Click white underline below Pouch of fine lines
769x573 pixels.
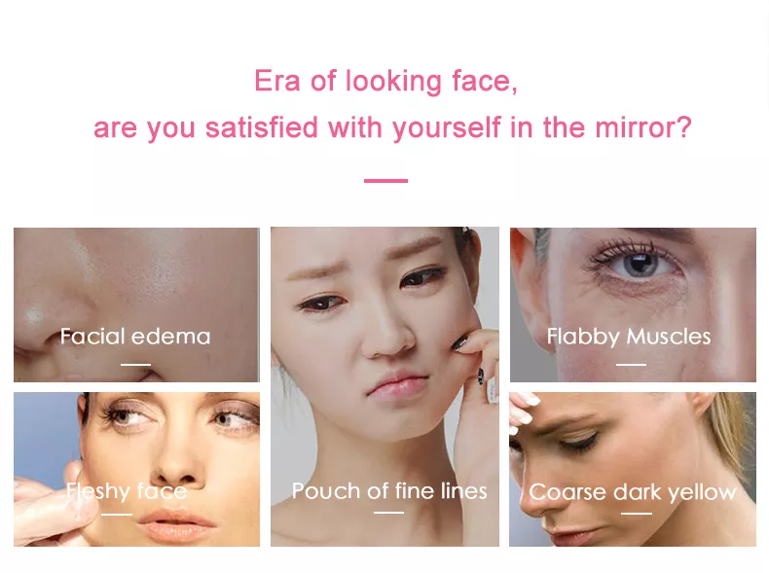[x=389, y=513]
